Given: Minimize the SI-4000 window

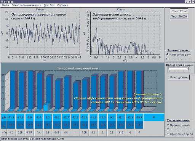Looking at the screenshot, I should pos(186,2).
